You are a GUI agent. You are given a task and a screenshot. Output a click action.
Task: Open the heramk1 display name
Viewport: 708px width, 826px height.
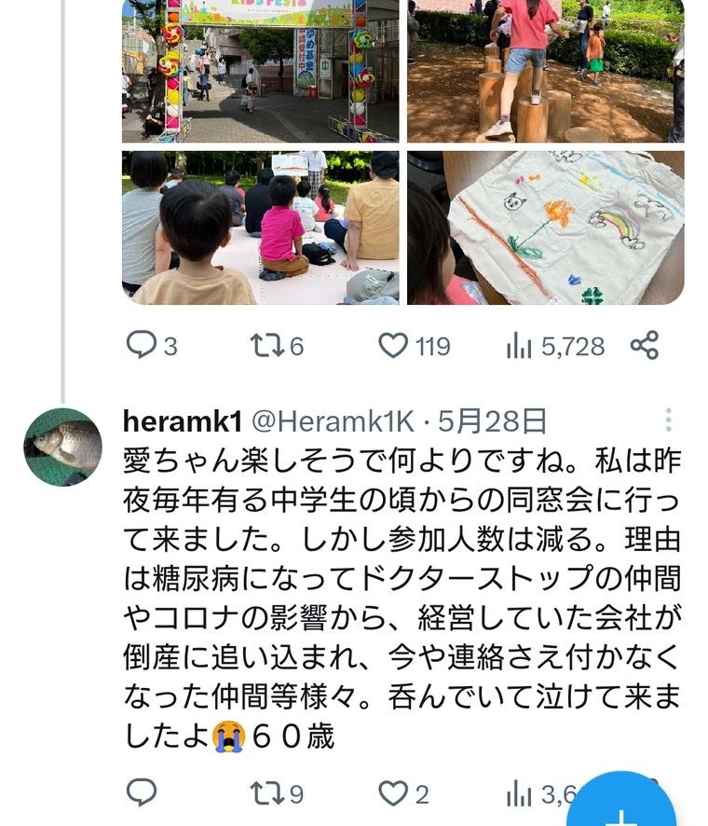click(x=183, y=420)
